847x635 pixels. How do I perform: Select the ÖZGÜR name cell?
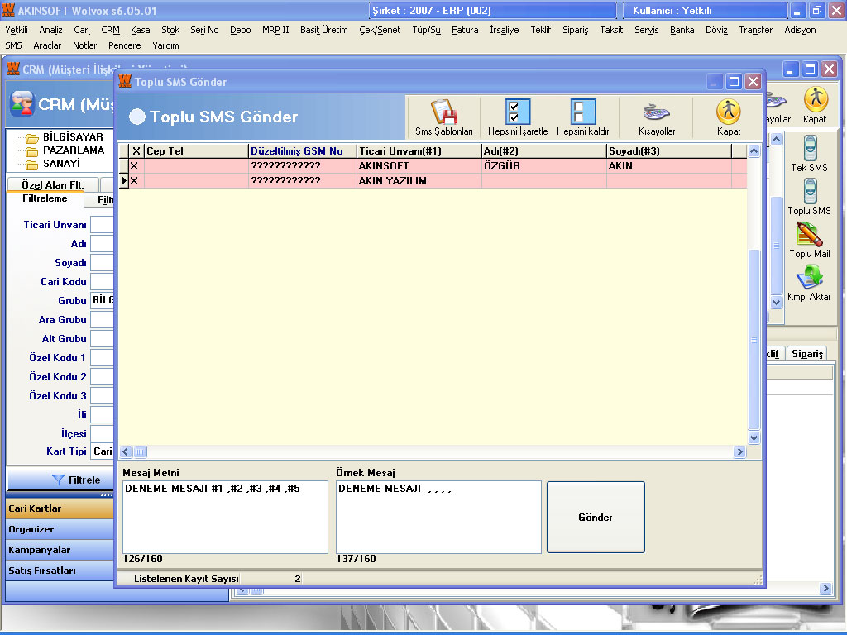(544, 165)
